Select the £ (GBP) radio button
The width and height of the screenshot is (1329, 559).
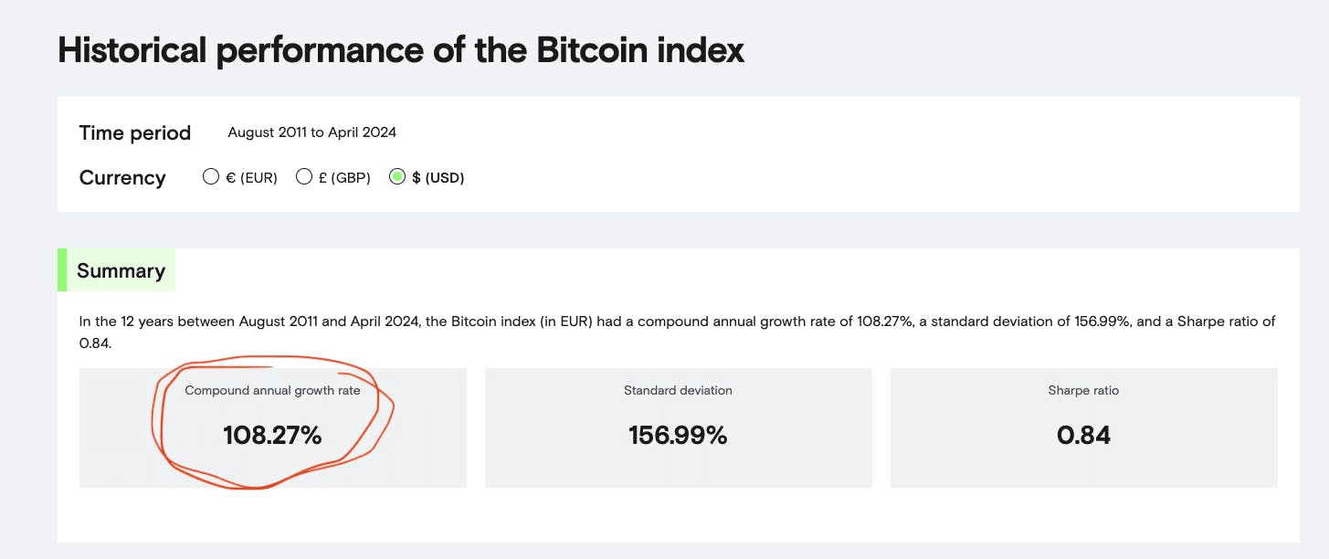[304, 177]
